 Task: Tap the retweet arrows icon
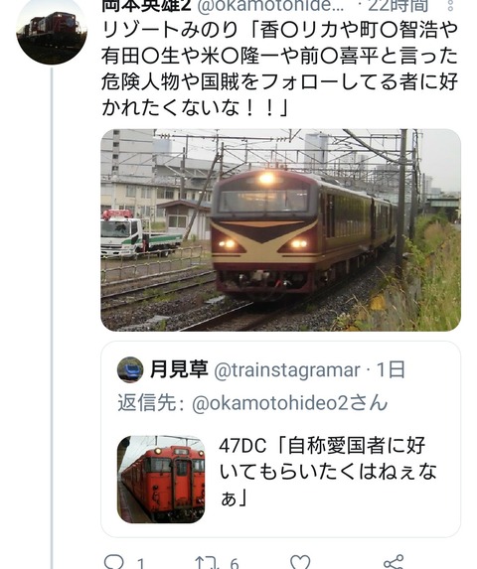point(207,562)
